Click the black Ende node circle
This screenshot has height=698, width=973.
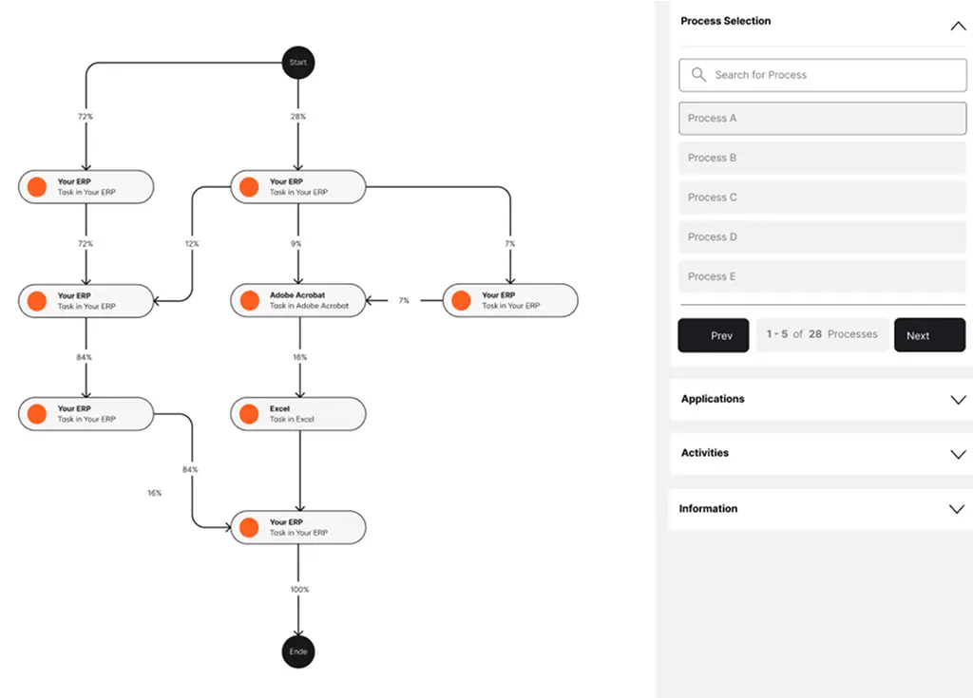coord(298,652)
